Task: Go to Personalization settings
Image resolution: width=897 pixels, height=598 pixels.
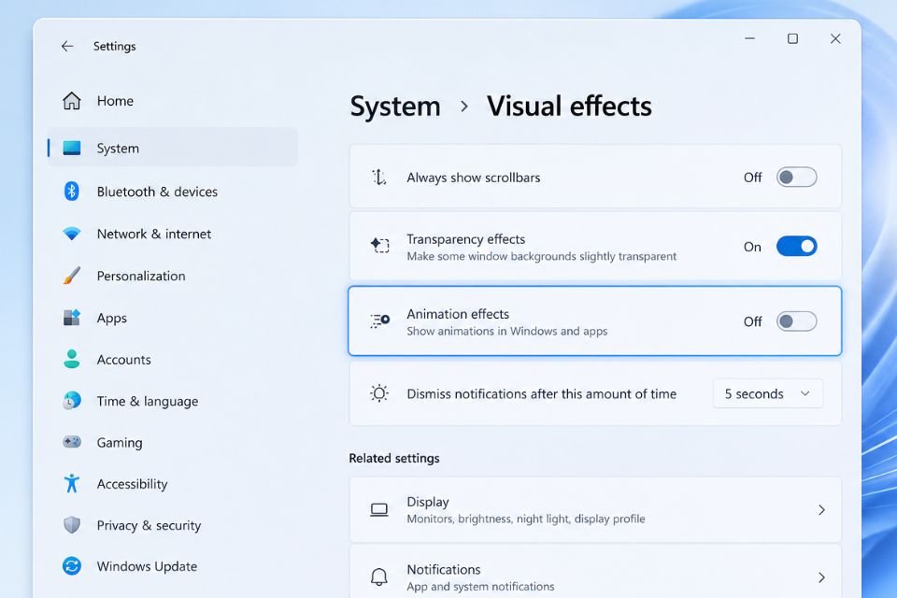Action: point(173,276)
